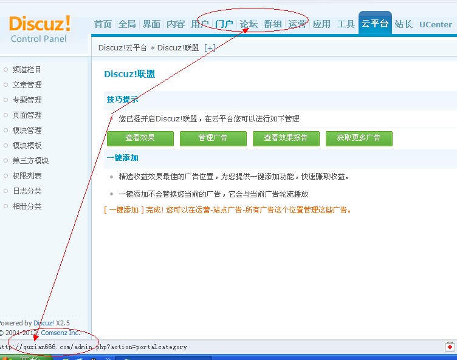Click the 管理广告 button
This screenshot has width=457, height=360.
click(x=213, y=138)
